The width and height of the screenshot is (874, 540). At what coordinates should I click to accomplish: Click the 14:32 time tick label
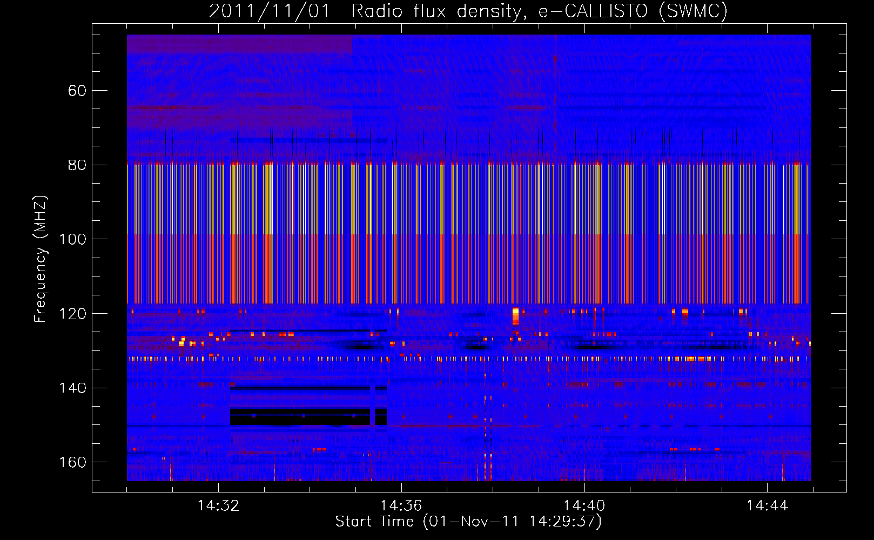[218, 506]
